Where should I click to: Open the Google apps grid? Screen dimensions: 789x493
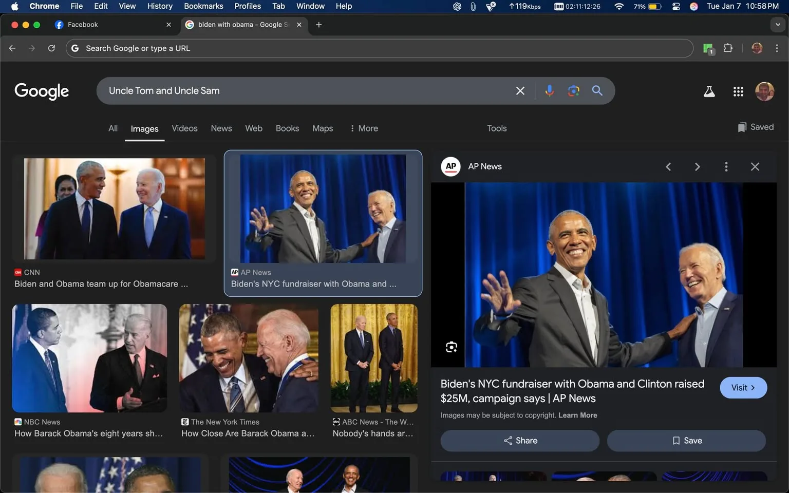coord(738,91)
